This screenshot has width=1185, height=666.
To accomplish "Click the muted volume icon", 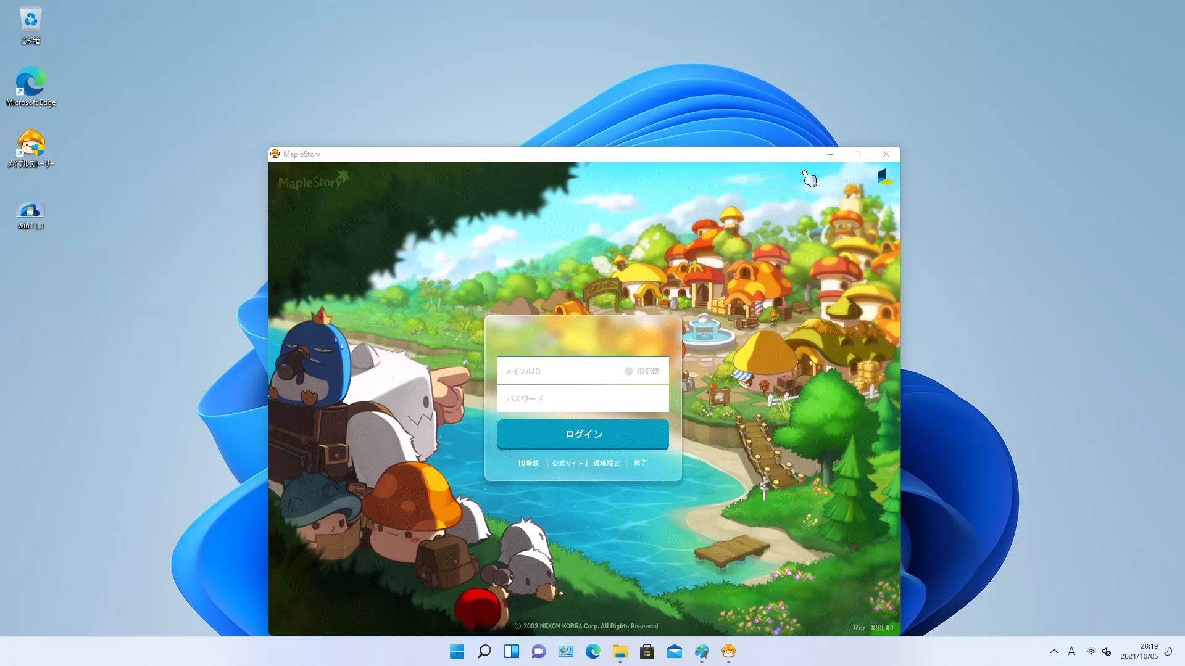I will [x=1107, y=652].
